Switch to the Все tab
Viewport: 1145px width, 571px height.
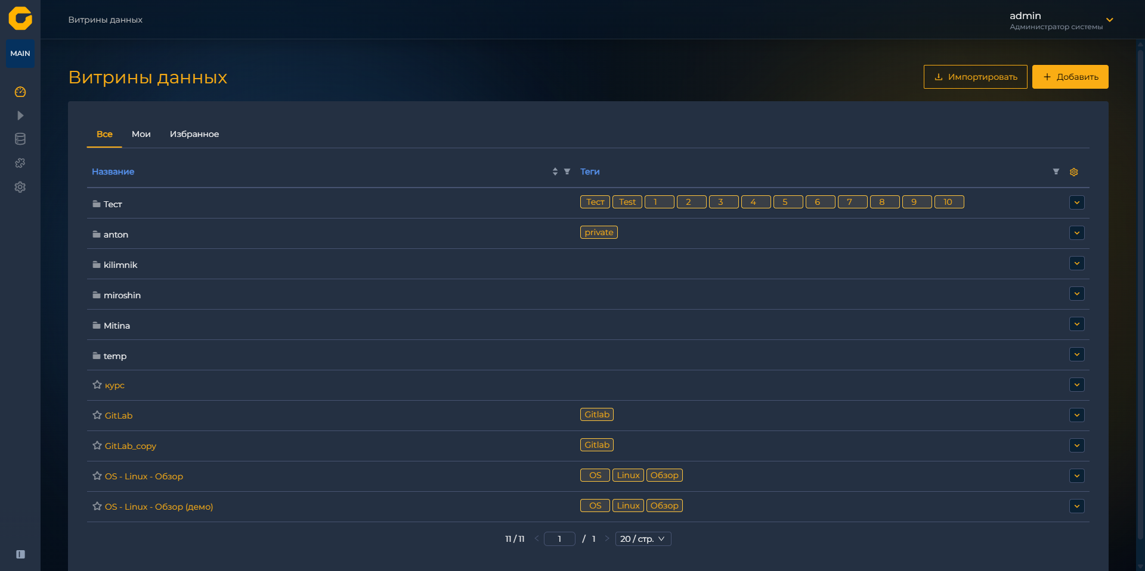click(x=104, y=134)
